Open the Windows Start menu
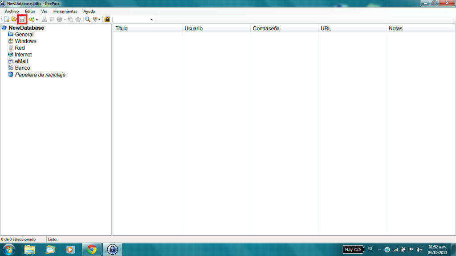 click(x=9, y=250)
